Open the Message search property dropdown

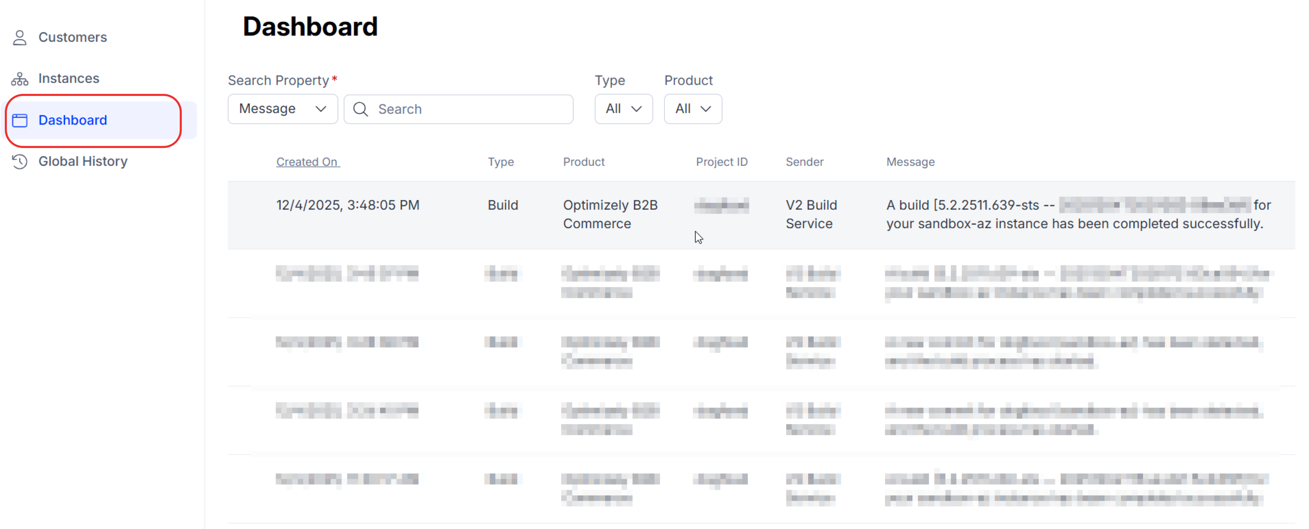283,109
